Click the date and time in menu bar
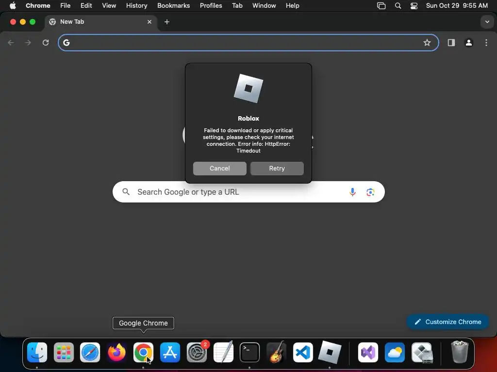The image size is (497, 372). [x=457, y=6]
